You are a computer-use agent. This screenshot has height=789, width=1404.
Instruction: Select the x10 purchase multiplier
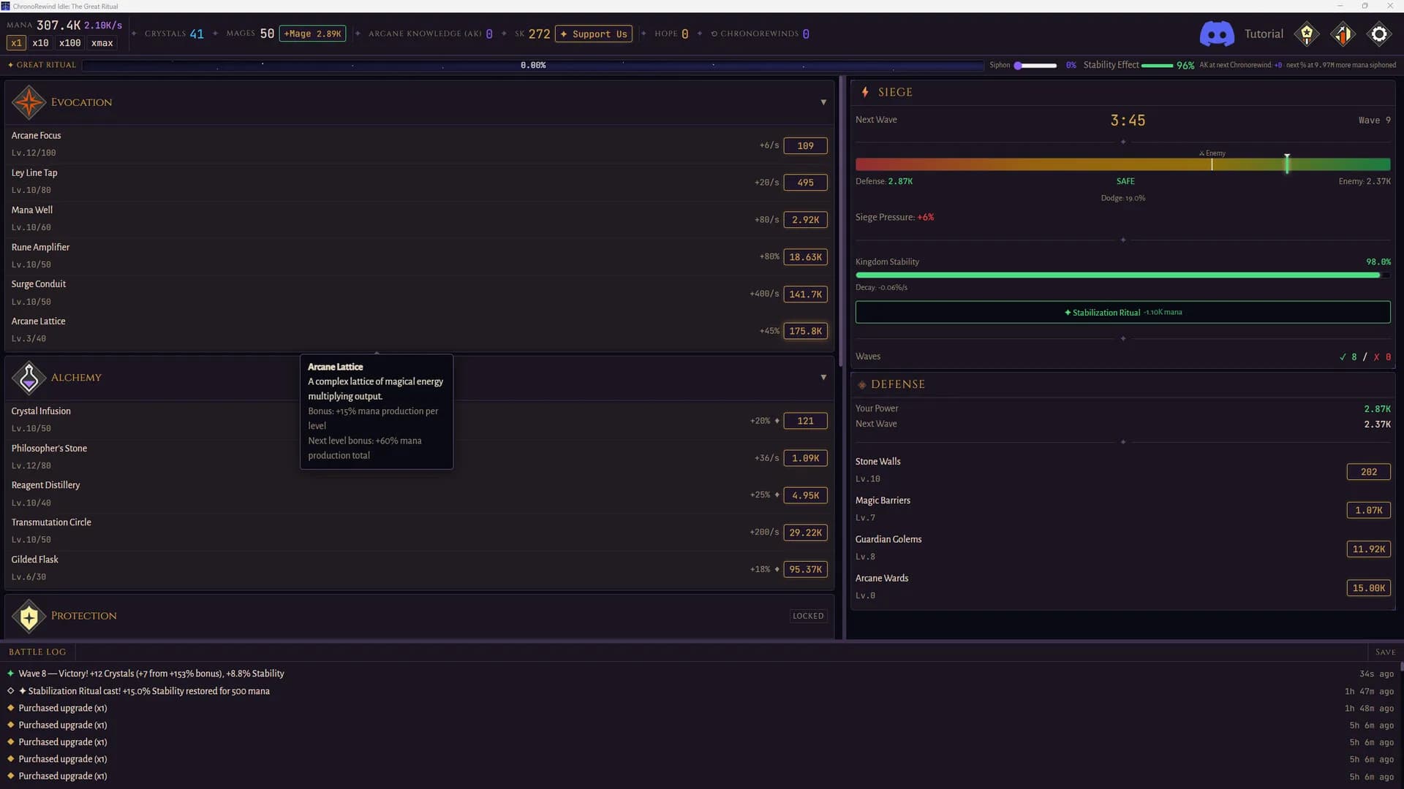(40, 43)
